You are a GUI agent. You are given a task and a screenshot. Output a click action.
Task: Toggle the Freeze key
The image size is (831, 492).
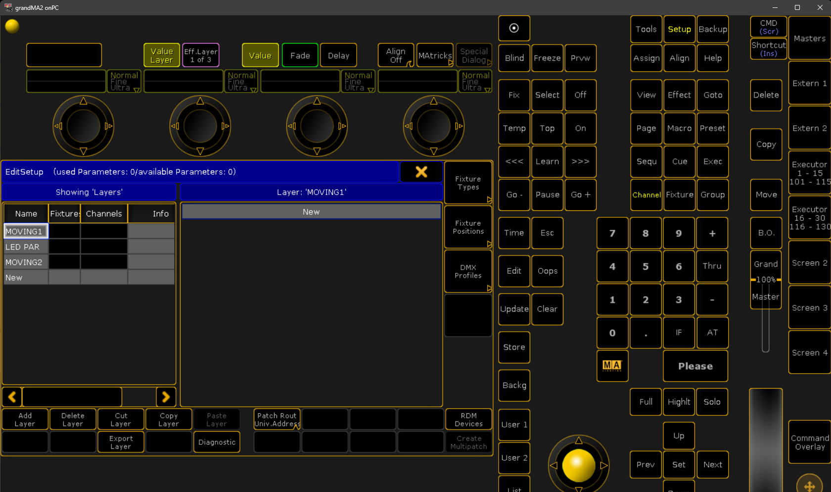[547, 58]
